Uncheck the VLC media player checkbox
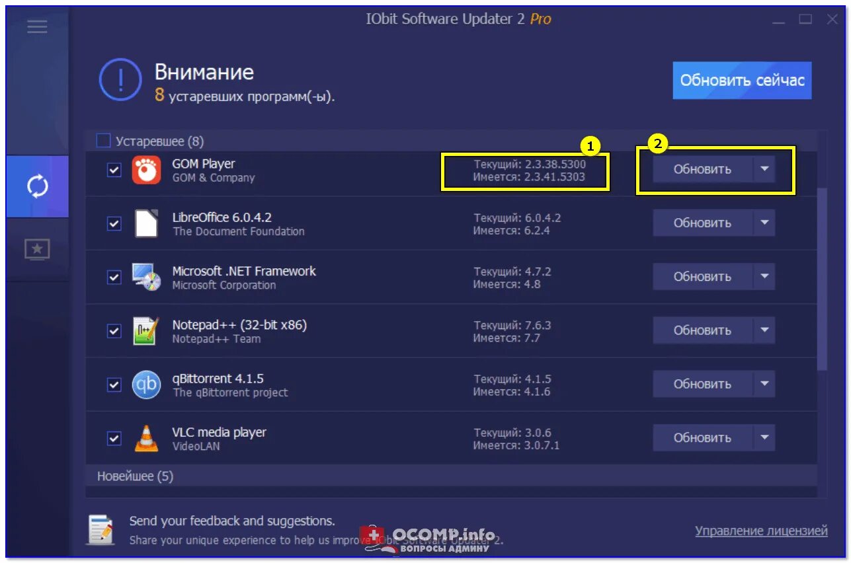This screenshot has height=563, width=851. click(114, 438)
